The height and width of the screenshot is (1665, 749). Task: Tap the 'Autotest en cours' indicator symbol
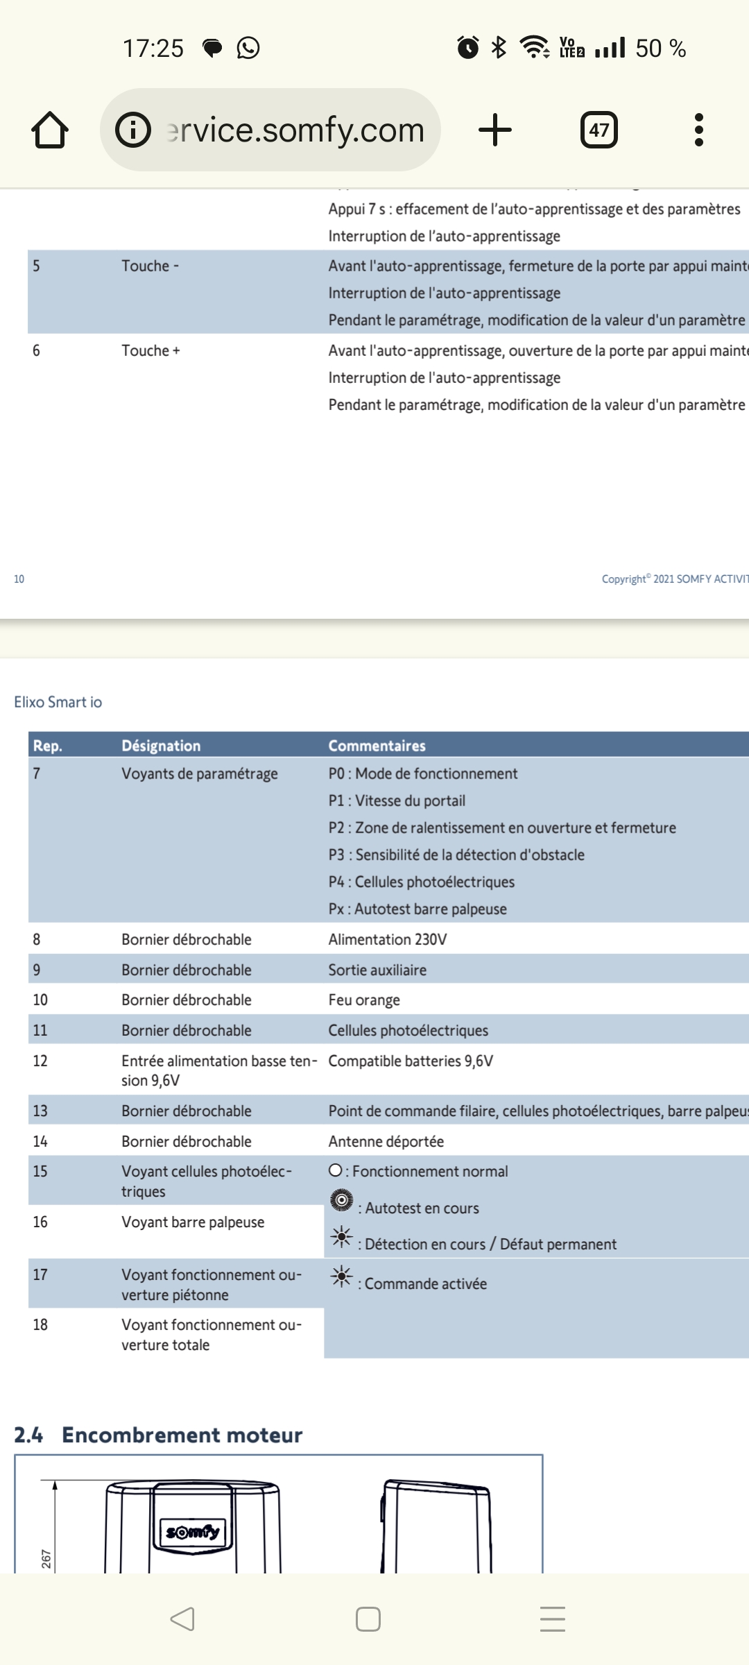click(x=341, y=1200)
